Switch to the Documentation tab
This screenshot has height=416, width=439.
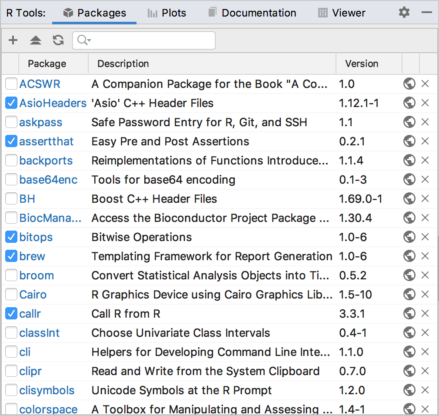pyautogui.click(x=251, y=13)
